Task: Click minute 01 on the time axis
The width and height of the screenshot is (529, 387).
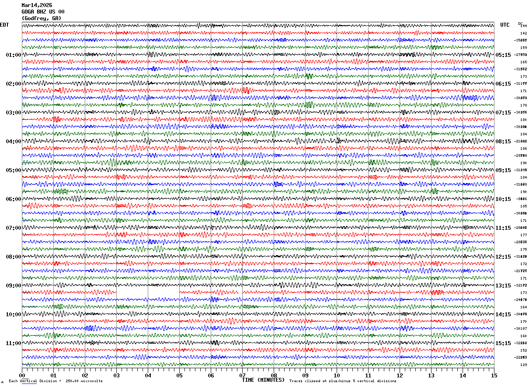Action: point(53,375)
